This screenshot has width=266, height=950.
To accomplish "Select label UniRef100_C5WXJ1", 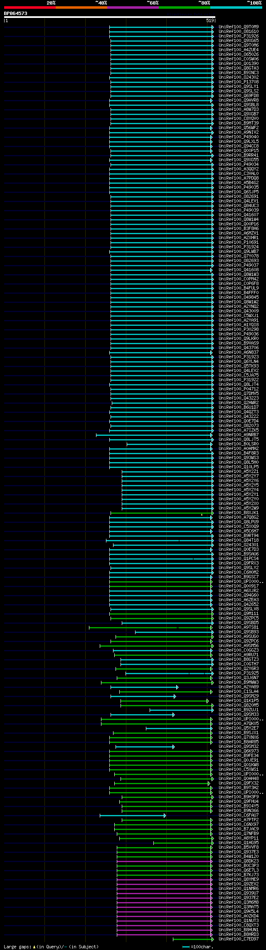I will (x=239, y=315).
